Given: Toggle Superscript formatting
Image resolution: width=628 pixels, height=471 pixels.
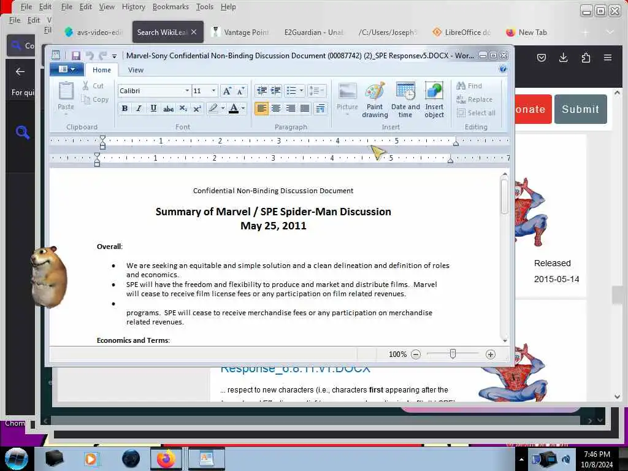Looking at the screenshot, I should click(x=197, y=108).
